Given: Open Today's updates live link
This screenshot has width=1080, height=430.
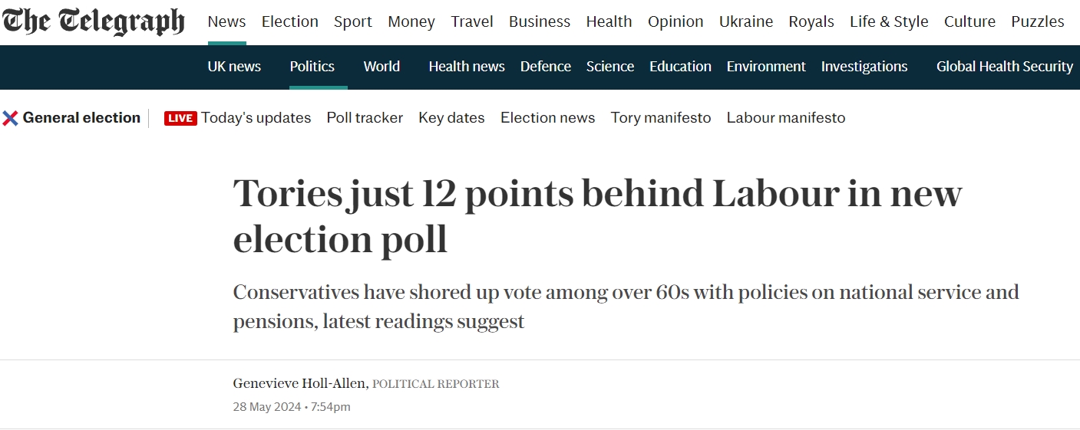Looking at the screenshot, I should click(x=256, y=118).
